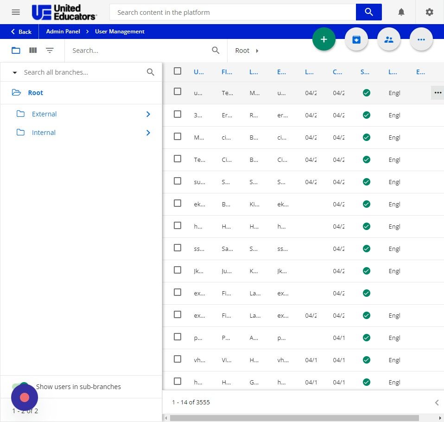
Task: Click the branch search magnifier icon
Action: (x=150, y=72)
